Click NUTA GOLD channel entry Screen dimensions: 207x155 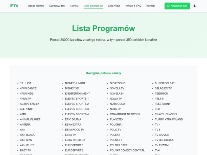117,104
